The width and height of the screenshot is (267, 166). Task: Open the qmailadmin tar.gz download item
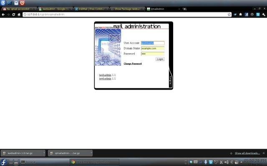69,153
